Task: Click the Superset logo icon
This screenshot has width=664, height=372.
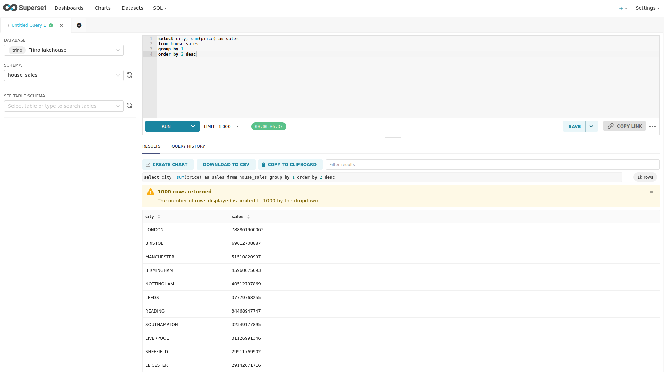Action: pos(10,8)
